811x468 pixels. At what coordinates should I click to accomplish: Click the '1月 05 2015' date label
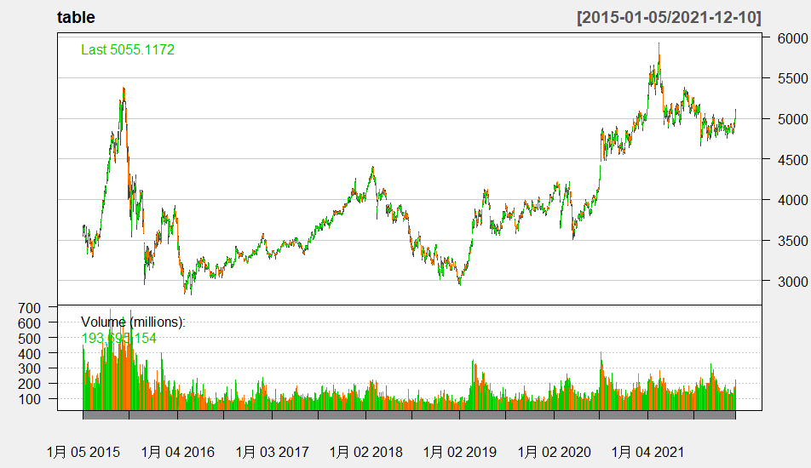pyautogui.click(x=83, y=452)
